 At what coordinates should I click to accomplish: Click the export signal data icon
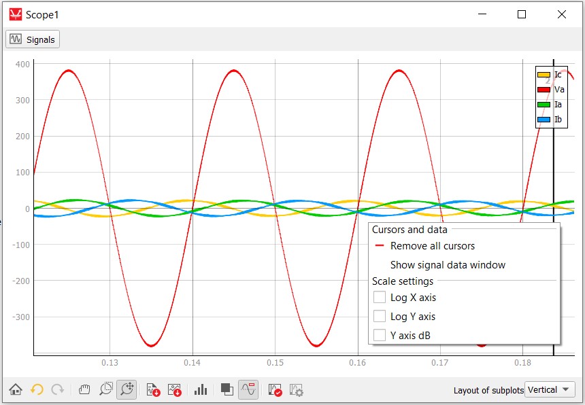(153, 390)
